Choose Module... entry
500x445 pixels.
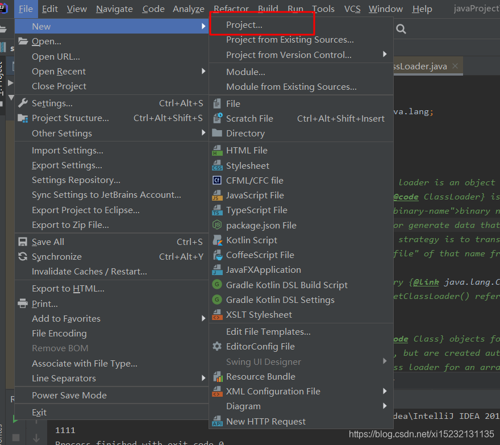click(301, 72)
